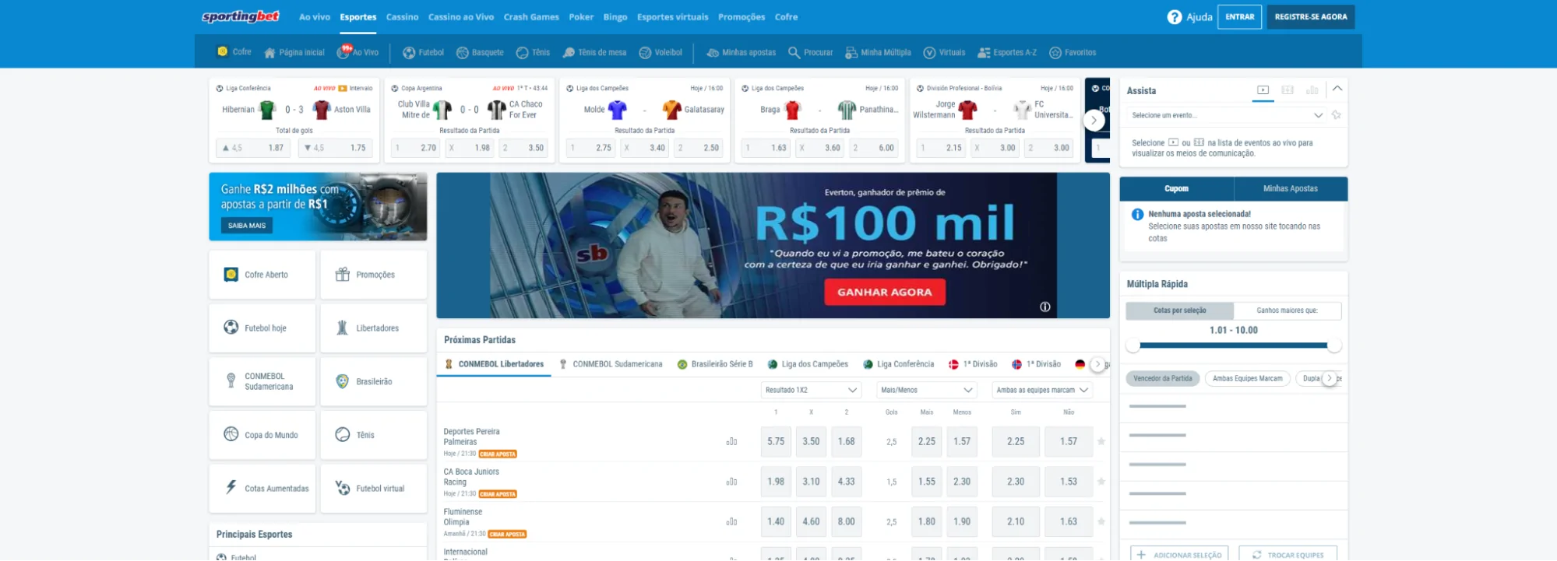
Task: Open Selecione um evento dropdown
Action: (x=1226, y=115)
